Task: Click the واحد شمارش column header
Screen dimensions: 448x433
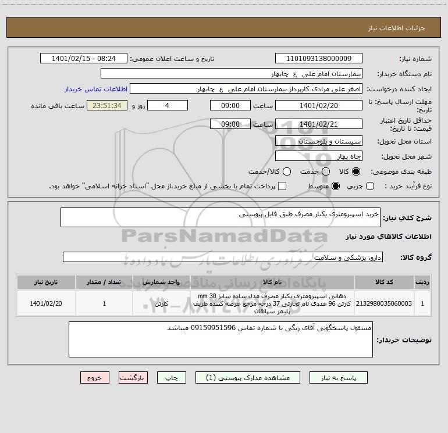Action: [x=161, y=282]
